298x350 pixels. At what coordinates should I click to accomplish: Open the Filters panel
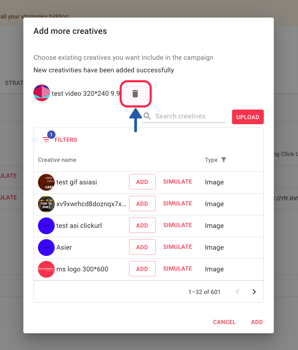click(60, 140)
